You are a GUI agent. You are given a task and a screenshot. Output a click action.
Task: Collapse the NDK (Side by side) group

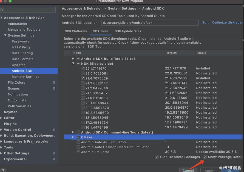(73, 63)
